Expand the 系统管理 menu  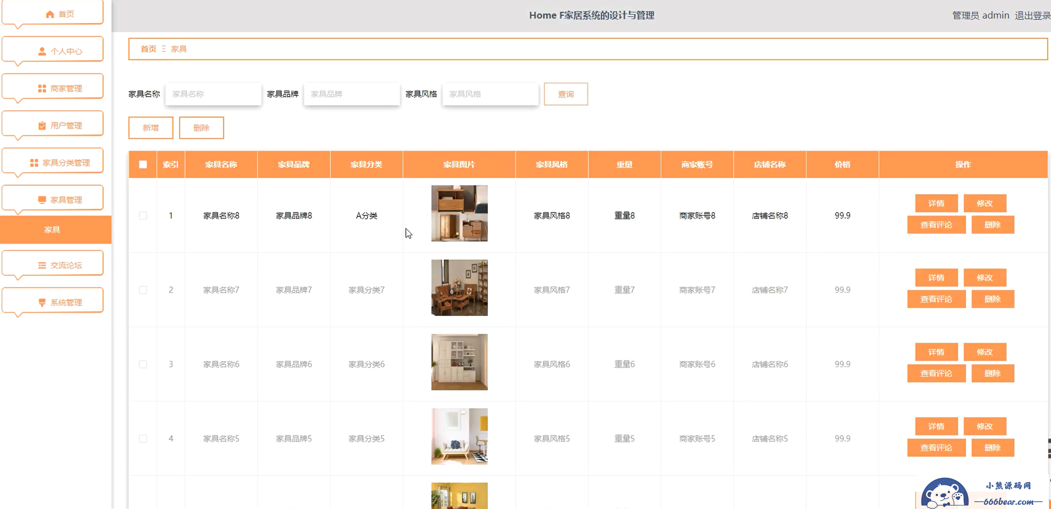(x=52, y=300)
